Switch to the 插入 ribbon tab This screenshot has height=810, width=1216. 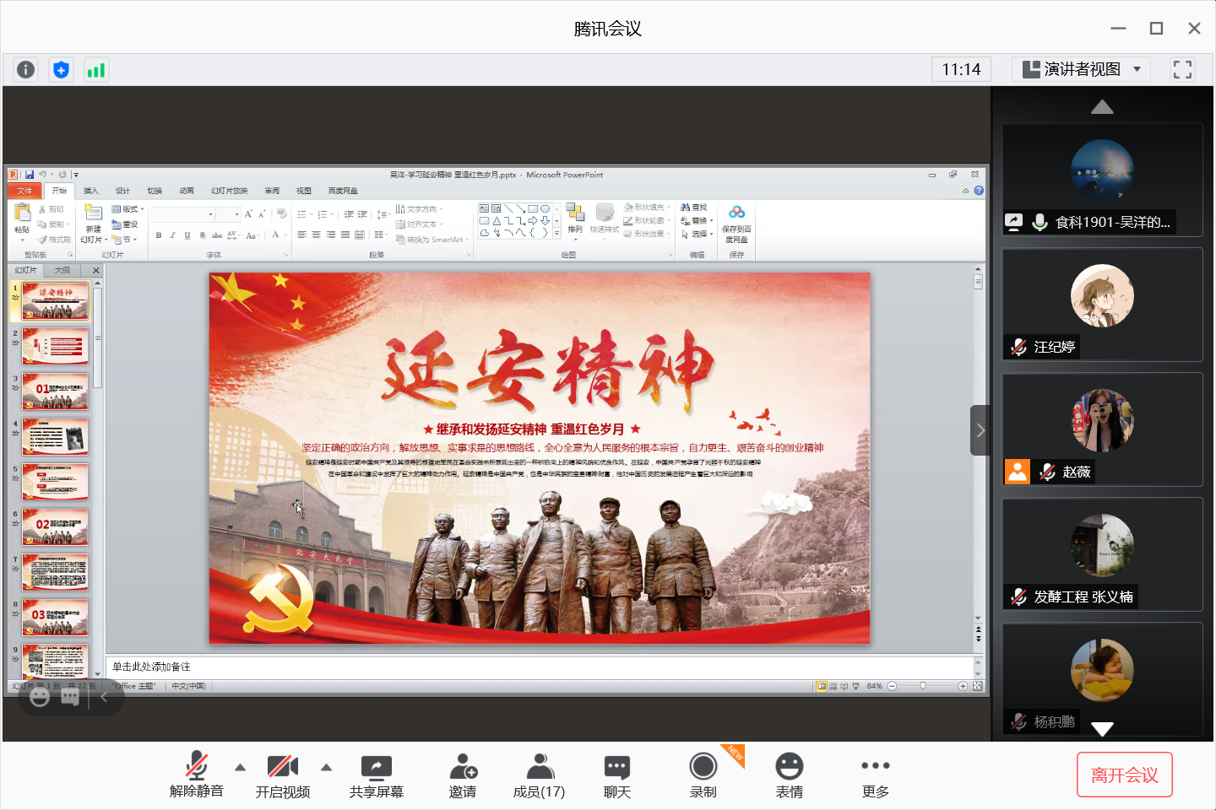coord(90,190)
